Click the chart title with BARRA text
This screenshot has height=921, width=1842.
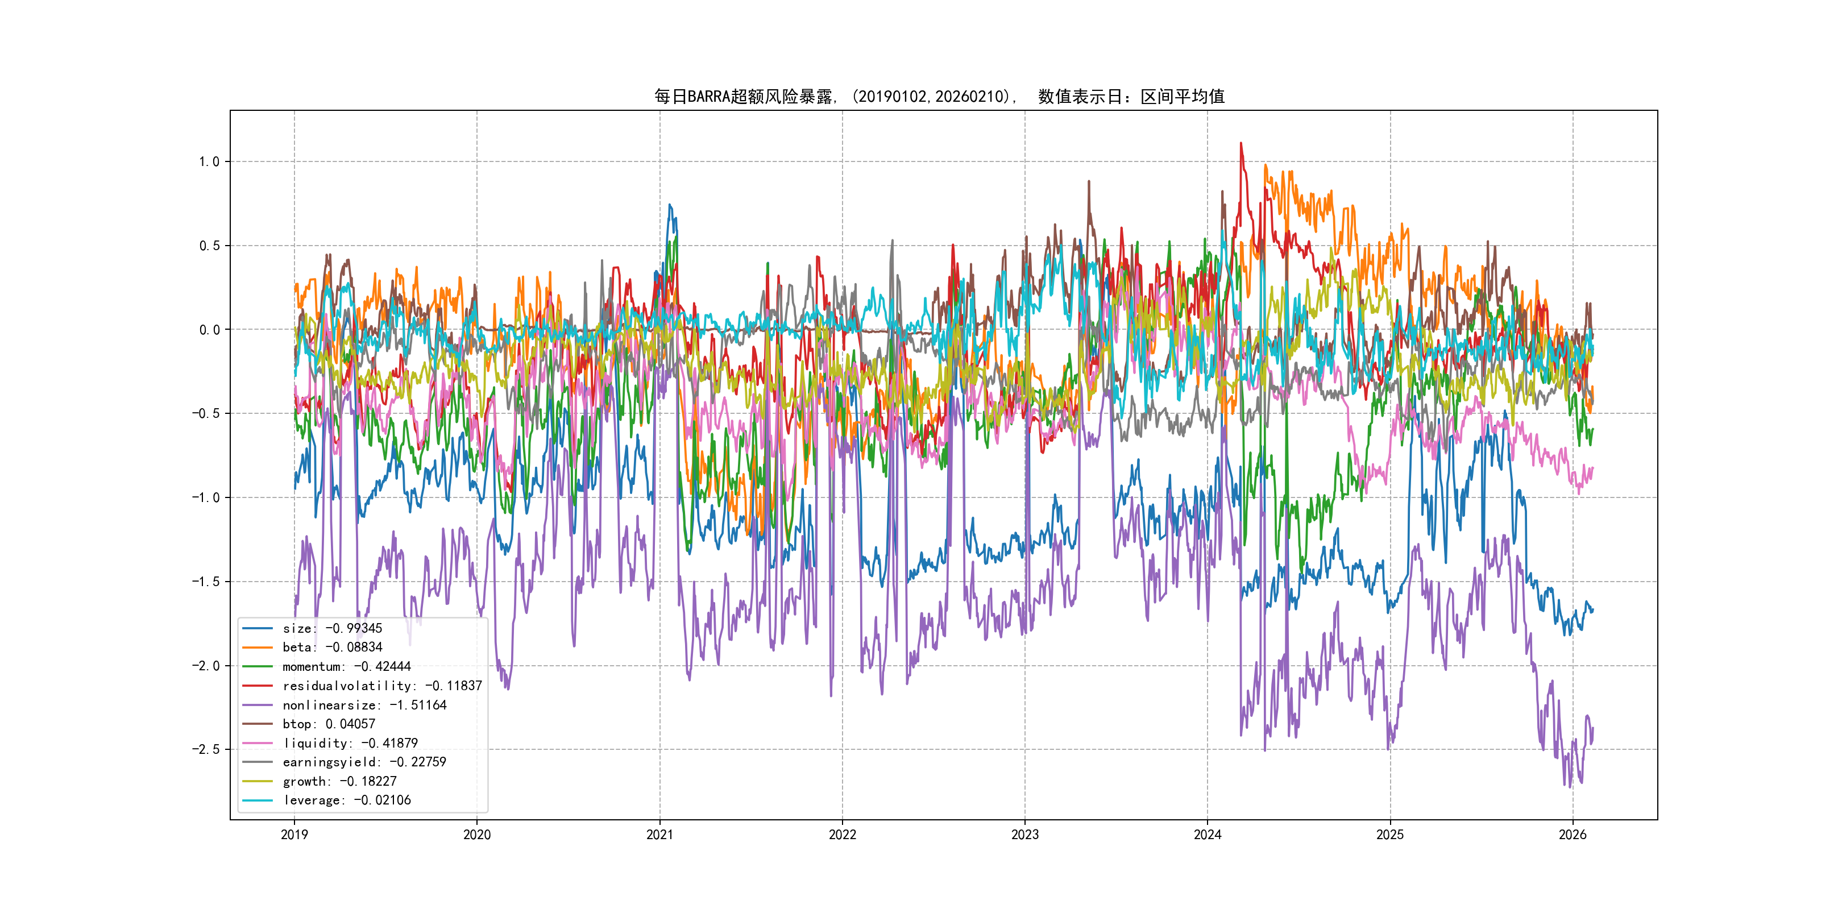(939, 97)
